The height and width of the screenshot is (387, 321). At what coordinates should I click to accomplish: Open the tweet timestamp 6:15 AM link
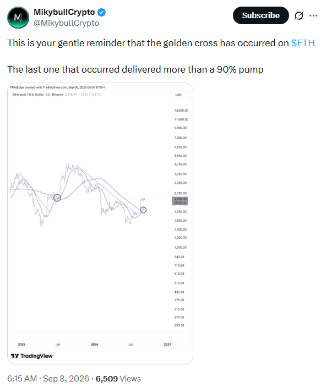pos(21,379)
